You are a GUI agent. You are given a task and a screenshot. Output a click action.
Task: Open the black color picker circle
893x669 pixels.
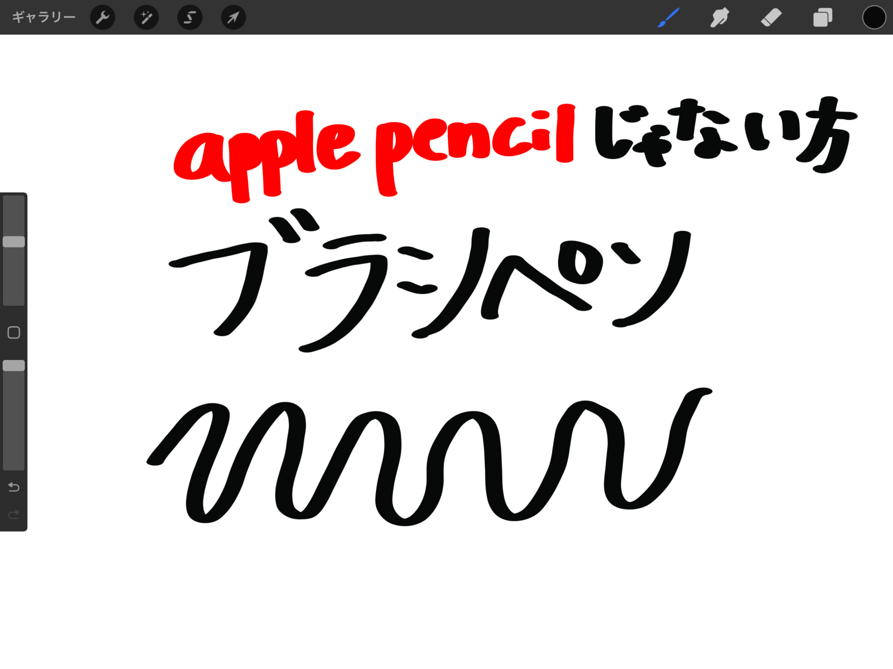click(x=874, y=17)
